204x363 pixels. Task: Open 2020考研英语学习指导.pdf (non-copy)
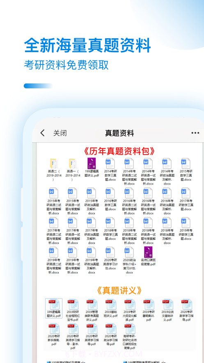tap(92, 335)
